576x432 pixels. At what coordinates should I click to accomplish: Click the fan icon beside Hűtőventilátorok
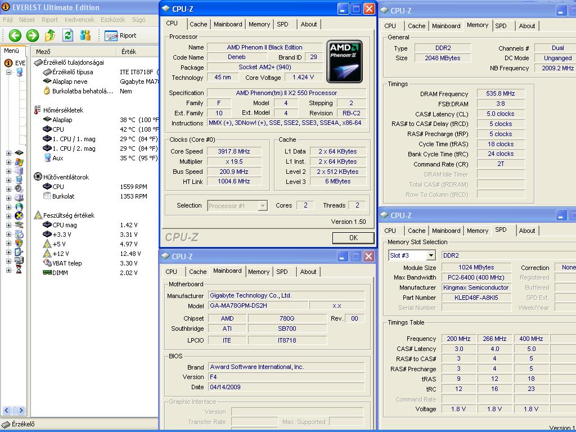coord(38,177)
